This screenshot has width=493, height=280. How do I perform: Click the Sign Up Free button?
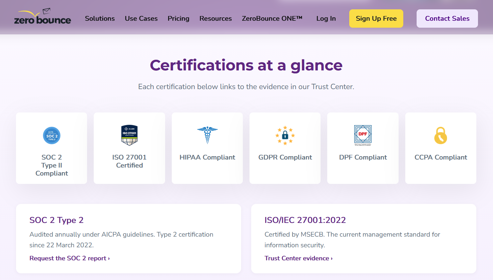click(x=376, y=18)
